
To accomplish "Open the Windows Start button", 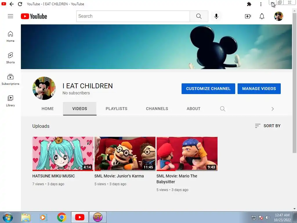I will tap(8, 217).
